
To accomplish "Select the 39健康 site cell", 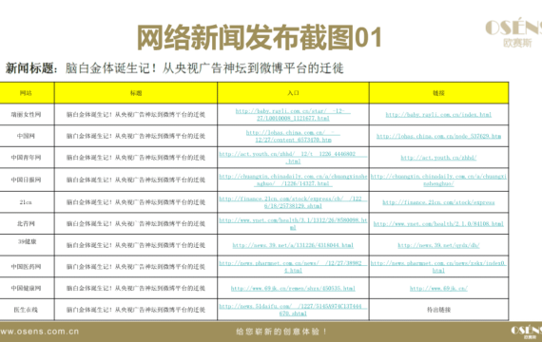I will click(x=26, y=245).
